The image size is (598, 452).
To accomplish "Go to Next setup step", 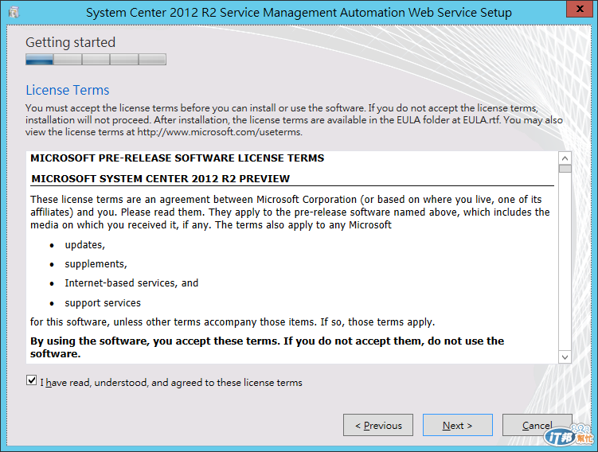I will click(x=458, y=425).
